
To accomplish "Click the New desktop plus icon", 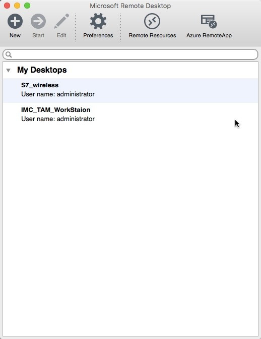I will [15, 21].
